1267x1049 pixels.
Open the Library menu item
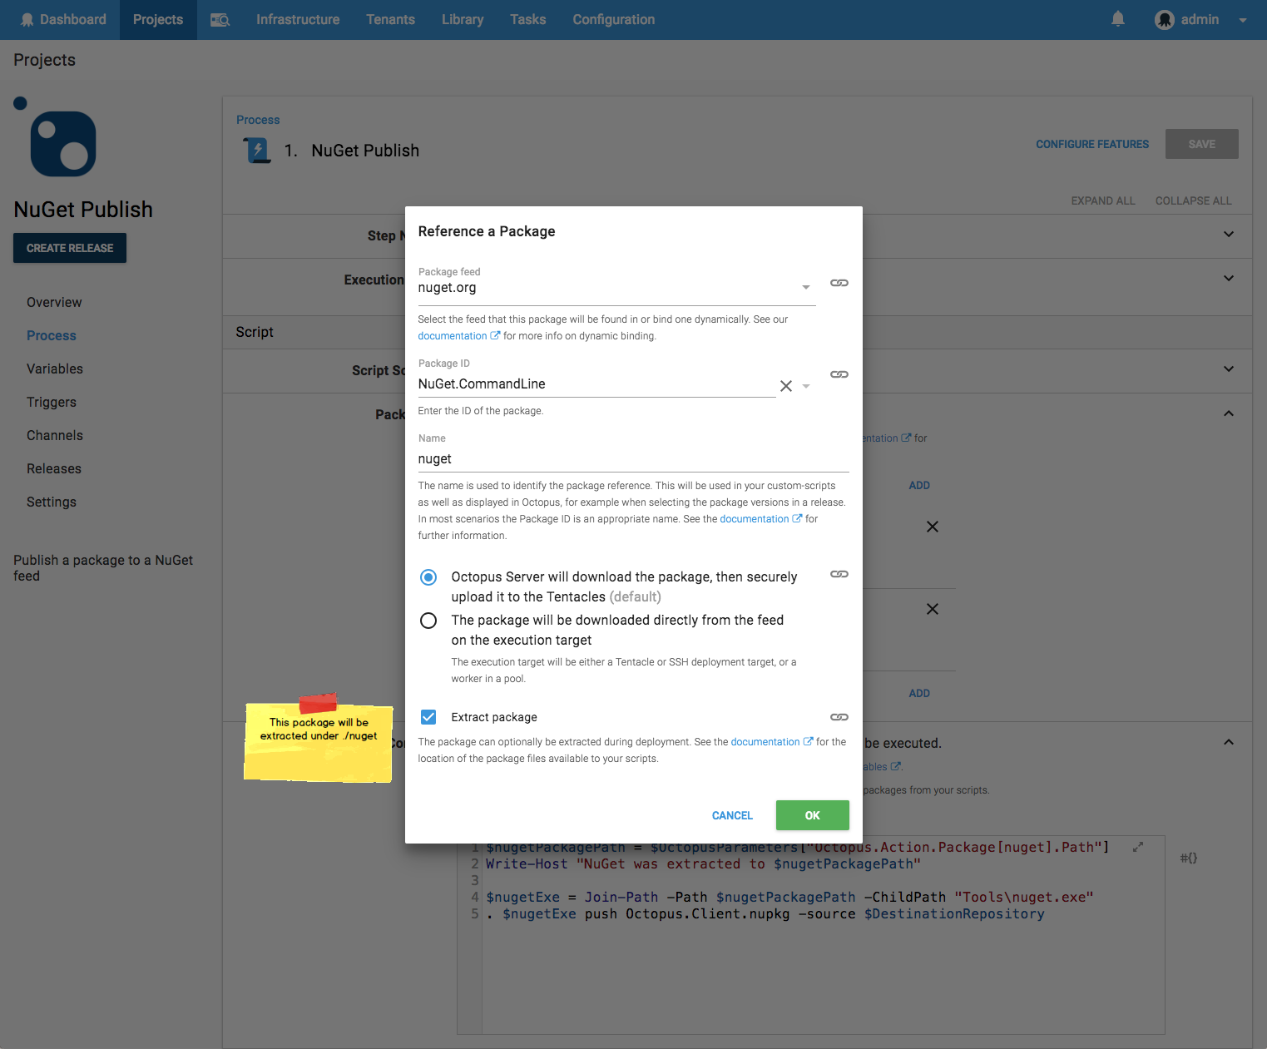[463, 19]
